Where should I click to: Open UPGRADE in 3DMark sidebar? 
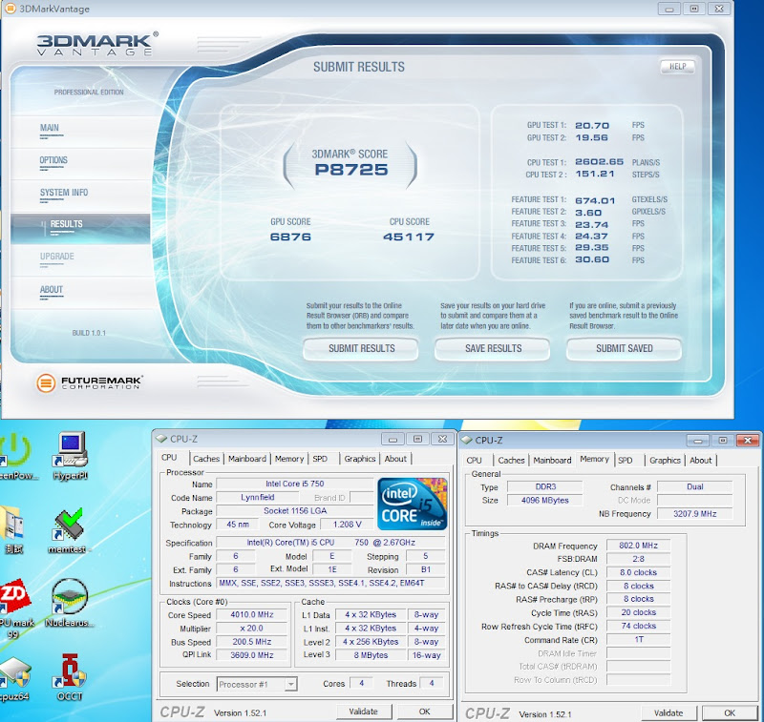57,257
